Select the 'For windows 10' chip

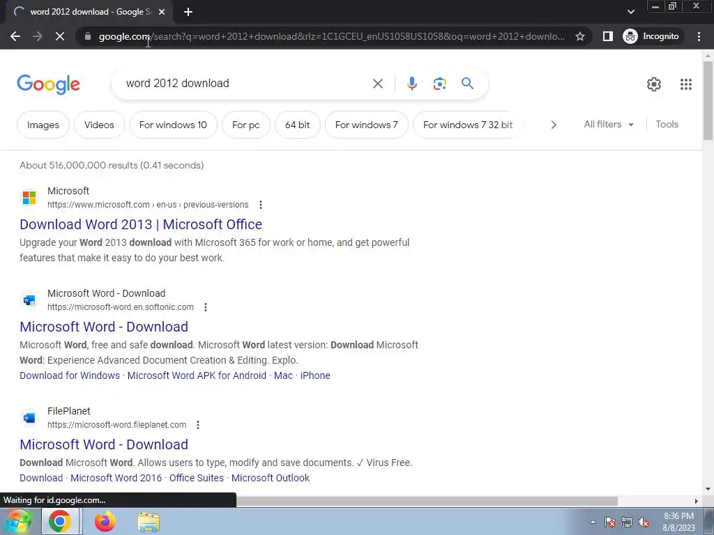(173, 125)
